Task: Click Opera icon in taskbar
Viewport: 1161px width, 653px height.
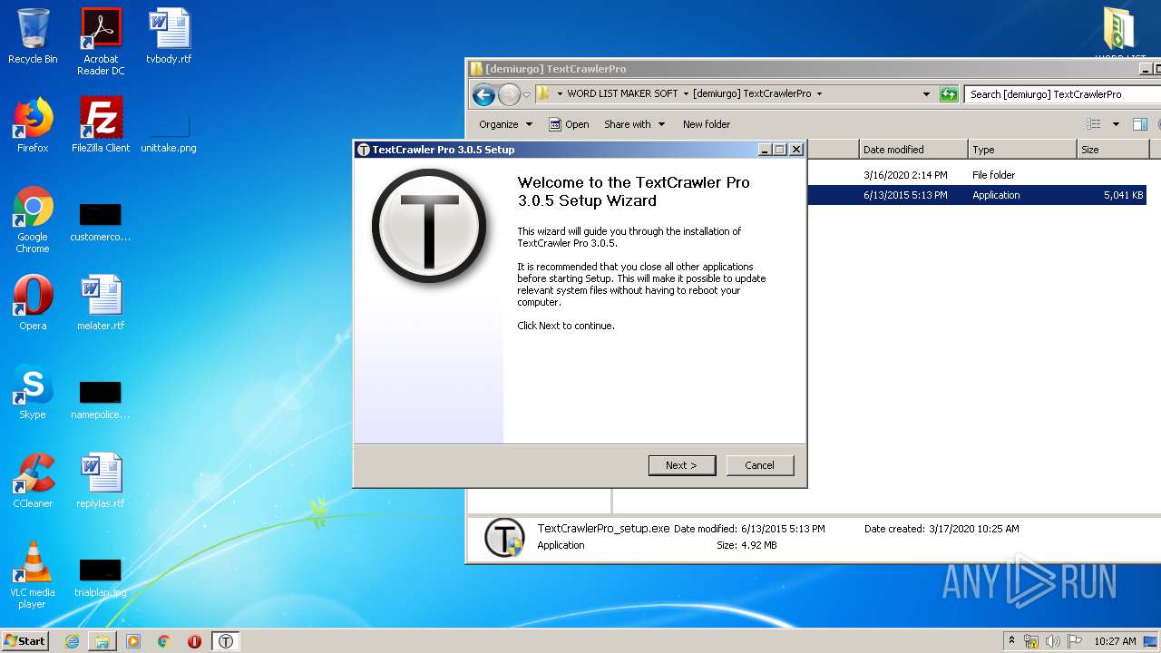Action: pos(194,641)
